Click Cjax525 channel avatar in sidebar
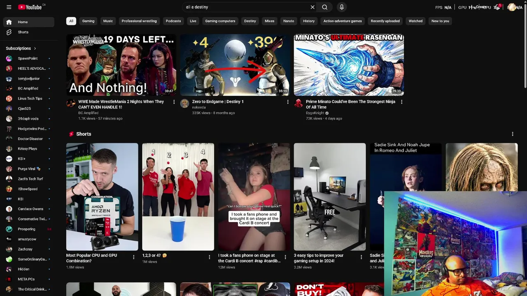Image resolution: width=527 pixels, height=296 pixels. click(9, 109)
